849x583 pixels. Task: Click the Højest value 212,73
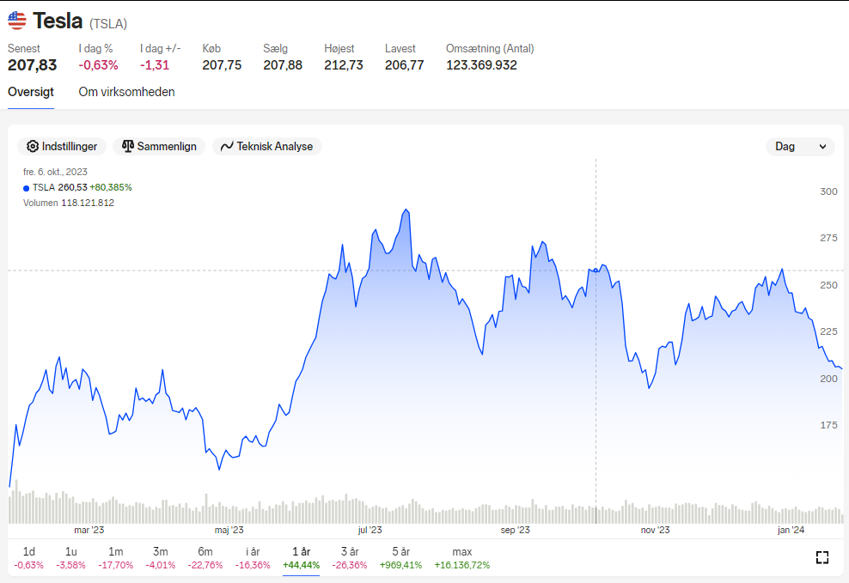pyautogui.click(x=344, y=65)
